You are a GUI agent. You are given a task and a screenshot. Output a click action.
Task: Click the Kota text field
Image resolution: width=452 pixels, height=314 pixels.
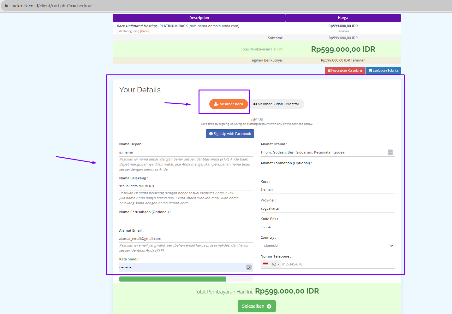coord(327,189)
